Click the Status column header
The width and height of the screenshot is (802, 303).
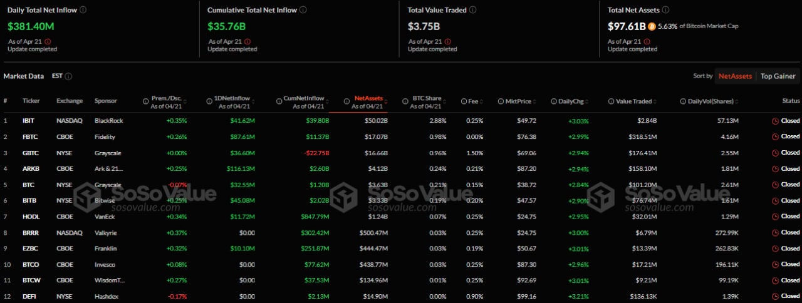(x=791, y=101)
